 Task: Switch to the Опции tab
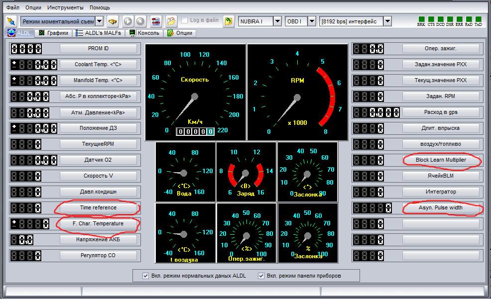tap(180, 33)
